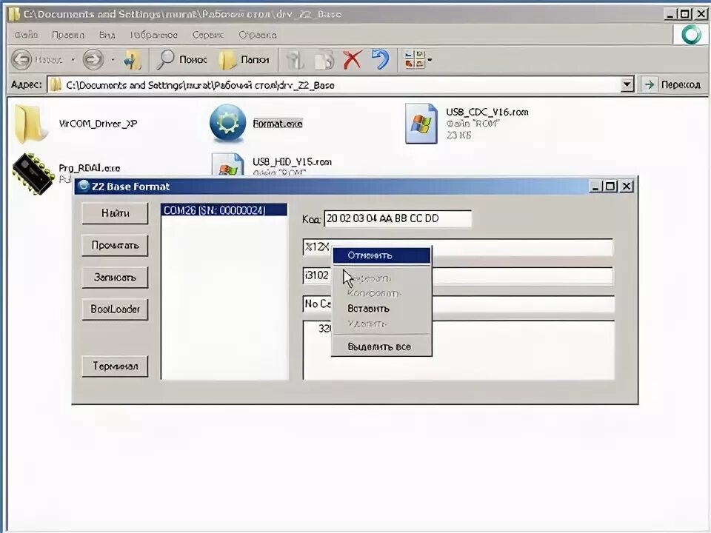Open the Forward history dropdown arrow

click(113, 60)
